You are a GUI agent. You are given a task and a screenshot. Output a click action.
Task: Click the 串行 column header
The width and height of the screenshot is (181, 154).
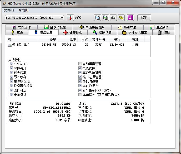click(117, 39)
